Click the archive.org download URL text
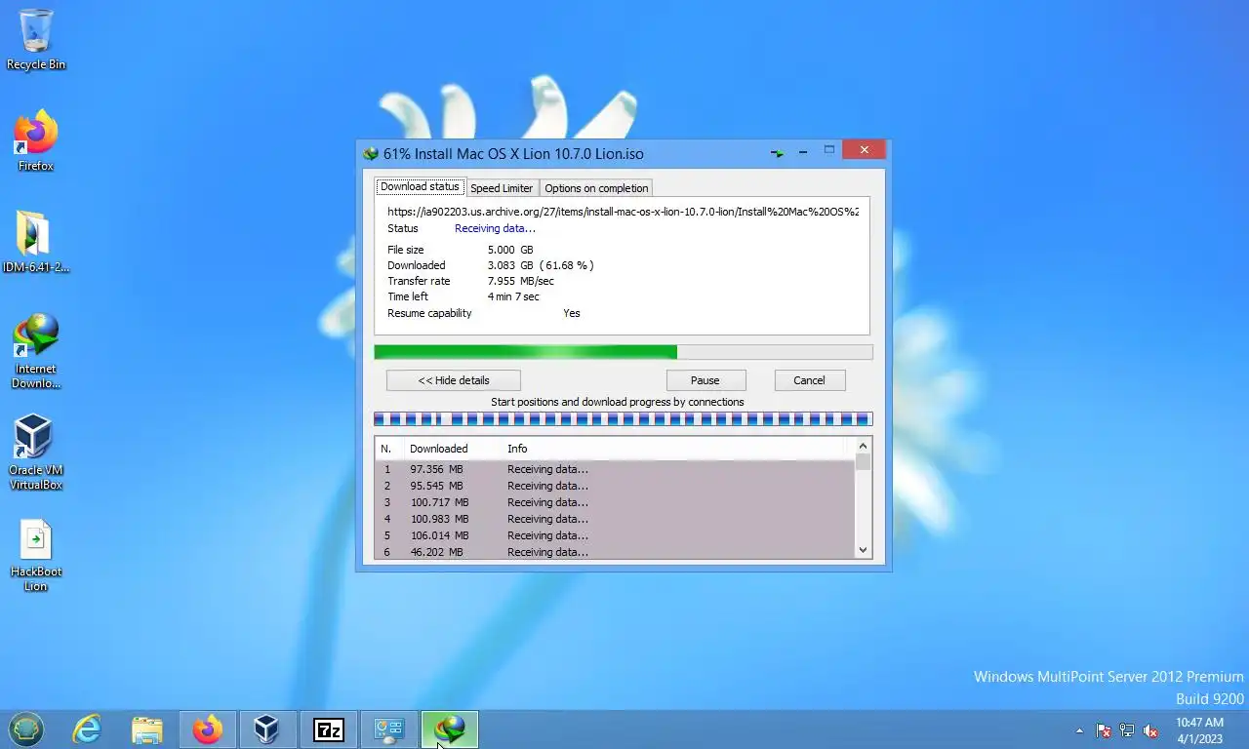 (x=623, y=211)
